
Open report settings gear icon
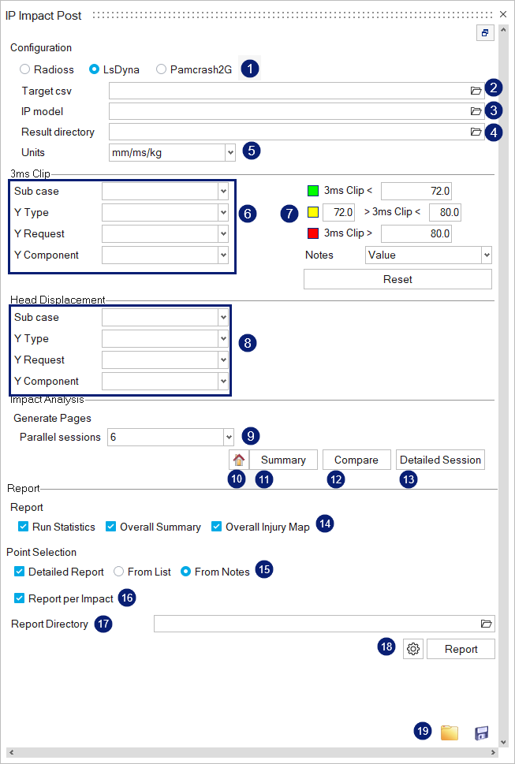coord(413,649)
